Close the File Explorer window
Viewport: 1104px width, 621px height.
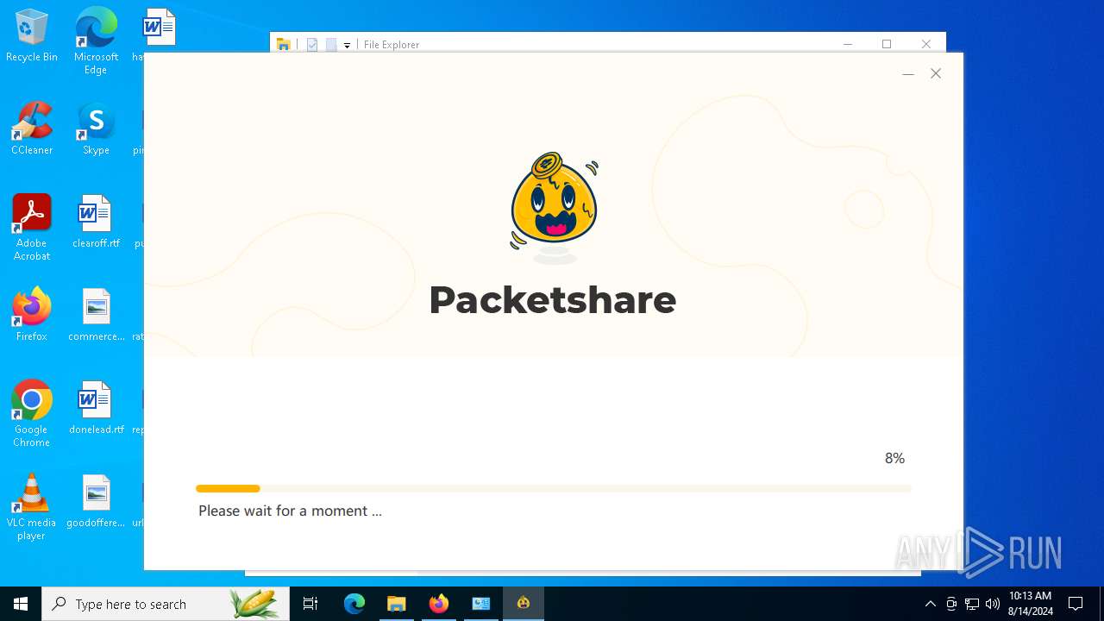926,44
